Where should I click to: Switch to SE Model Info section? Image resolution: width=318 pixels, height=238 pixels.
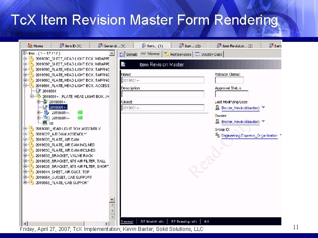tap(152, 221)
